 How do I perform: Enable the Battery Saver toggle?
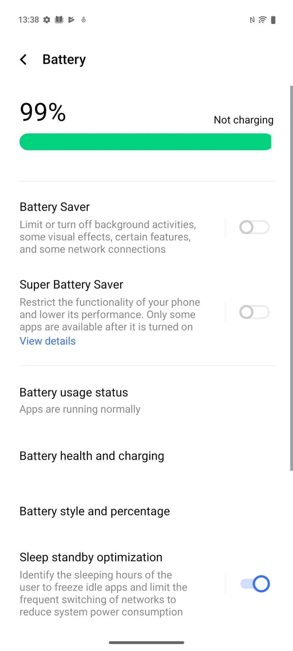click(254, 227)
